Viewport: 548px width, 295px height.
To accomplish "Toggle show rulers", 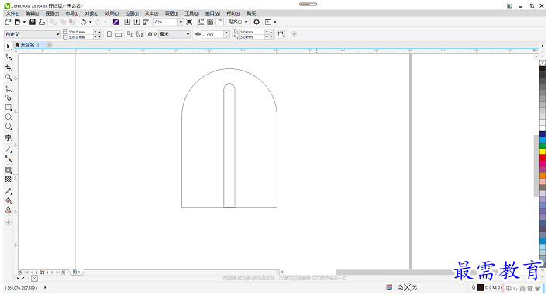I will click(201, 22).
